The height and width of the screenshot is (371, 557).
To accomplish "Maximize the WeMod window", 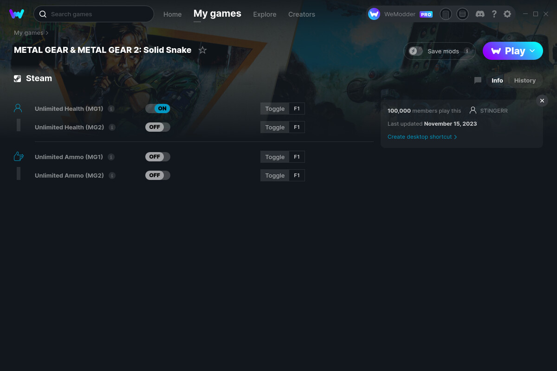I will click(536, 14).
